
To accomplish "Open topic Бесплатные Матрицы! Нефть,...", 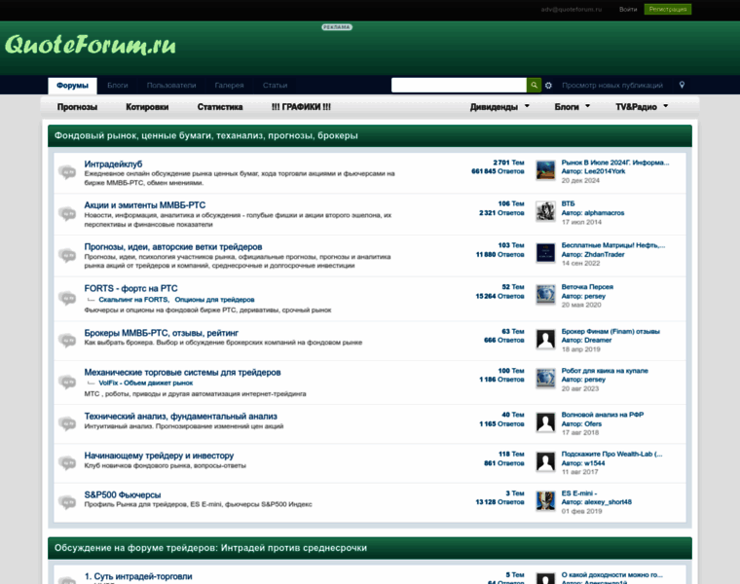I will [613, 245].
